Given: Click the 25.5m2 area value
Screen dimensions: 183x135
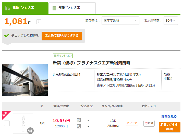Looking at the screenshot, I should point(113,126).
